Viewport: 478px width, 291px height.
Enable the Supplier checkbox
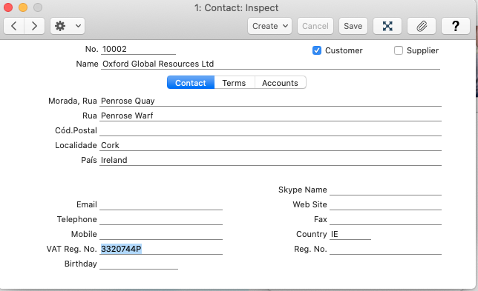[x=399, y=50]
